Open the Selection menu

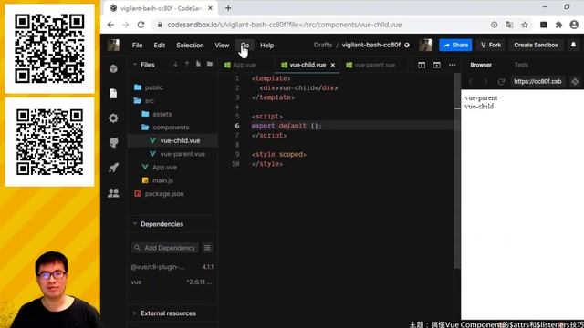click(x=190, y=46)
